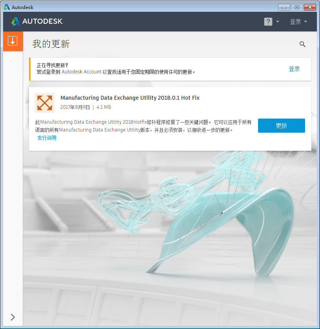Minimize the Autodesk window
Viewport: 320px width, 329px height.
coord(284,7)
